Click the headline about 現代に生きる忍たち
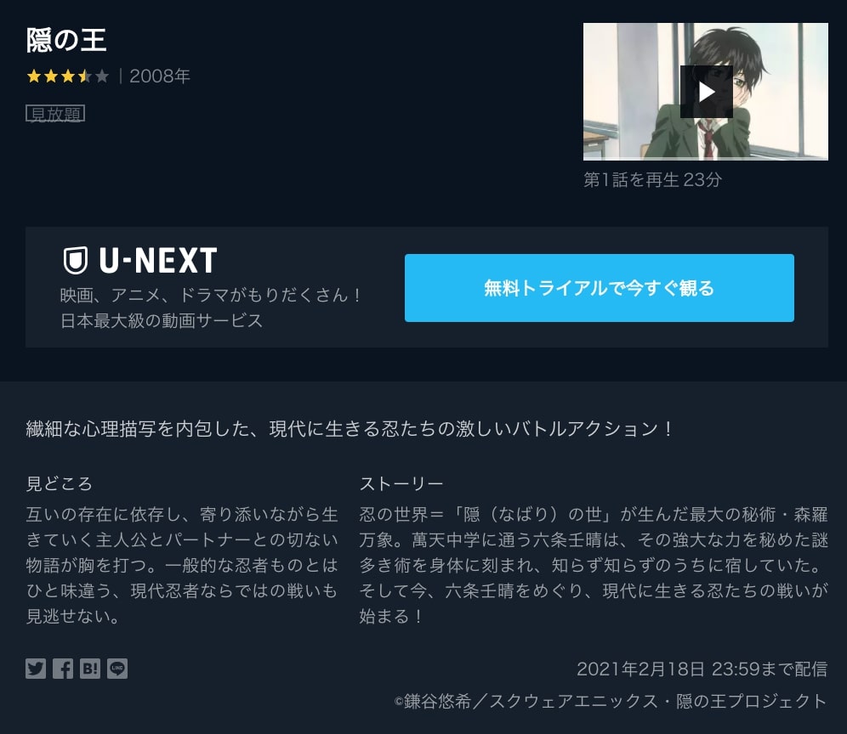Viewport: 847px width, 734px height. [x=349, y=429]
